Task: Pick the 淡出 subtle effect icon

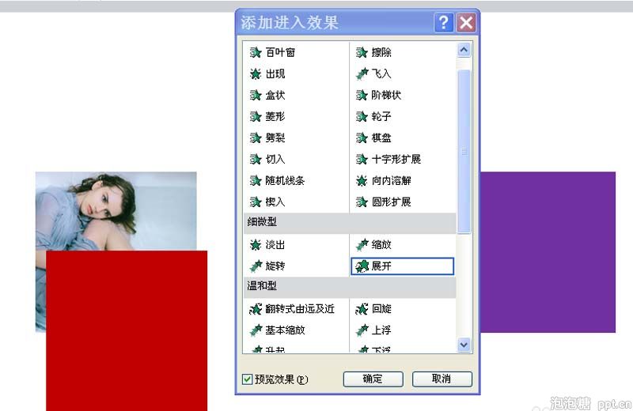Action: [256, 245]
